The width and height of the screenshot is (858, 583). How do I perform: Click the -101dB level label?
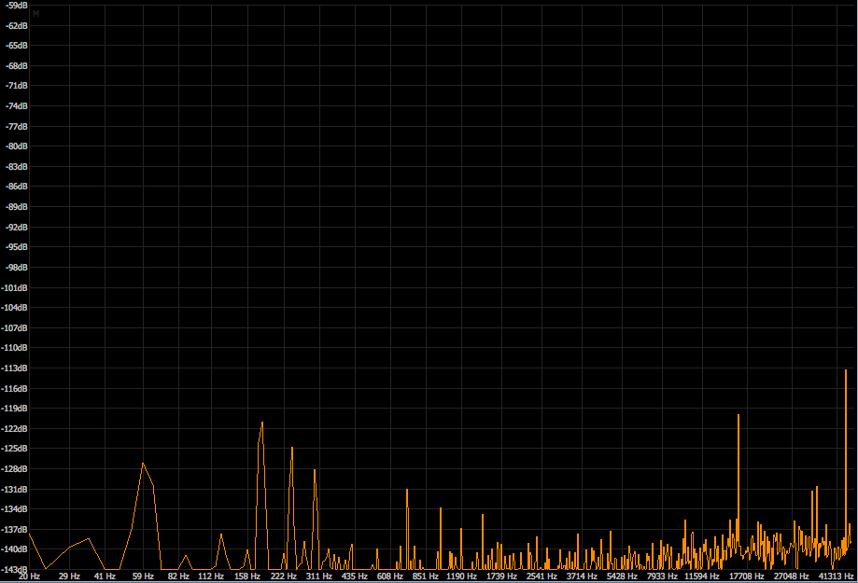[14, 287]
